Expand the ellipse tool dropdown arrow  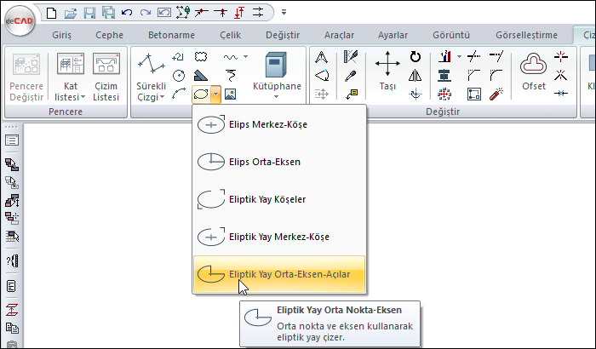tap(218, 94)
